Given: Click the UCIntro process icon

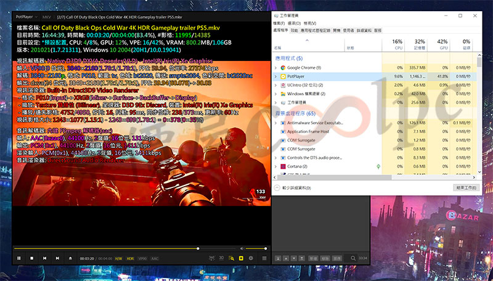Looking at the screenshot, I should (283, 85).
